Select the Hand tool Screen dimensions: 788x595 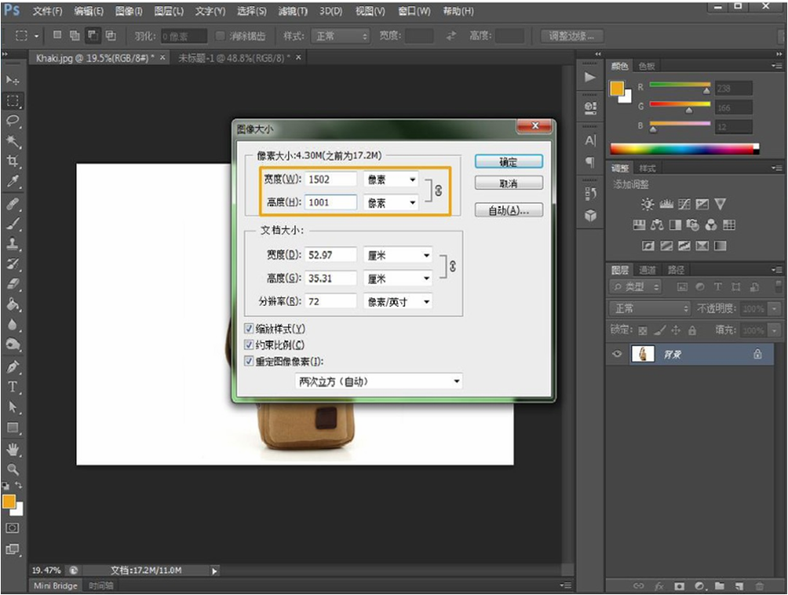(x=13, y=449)
